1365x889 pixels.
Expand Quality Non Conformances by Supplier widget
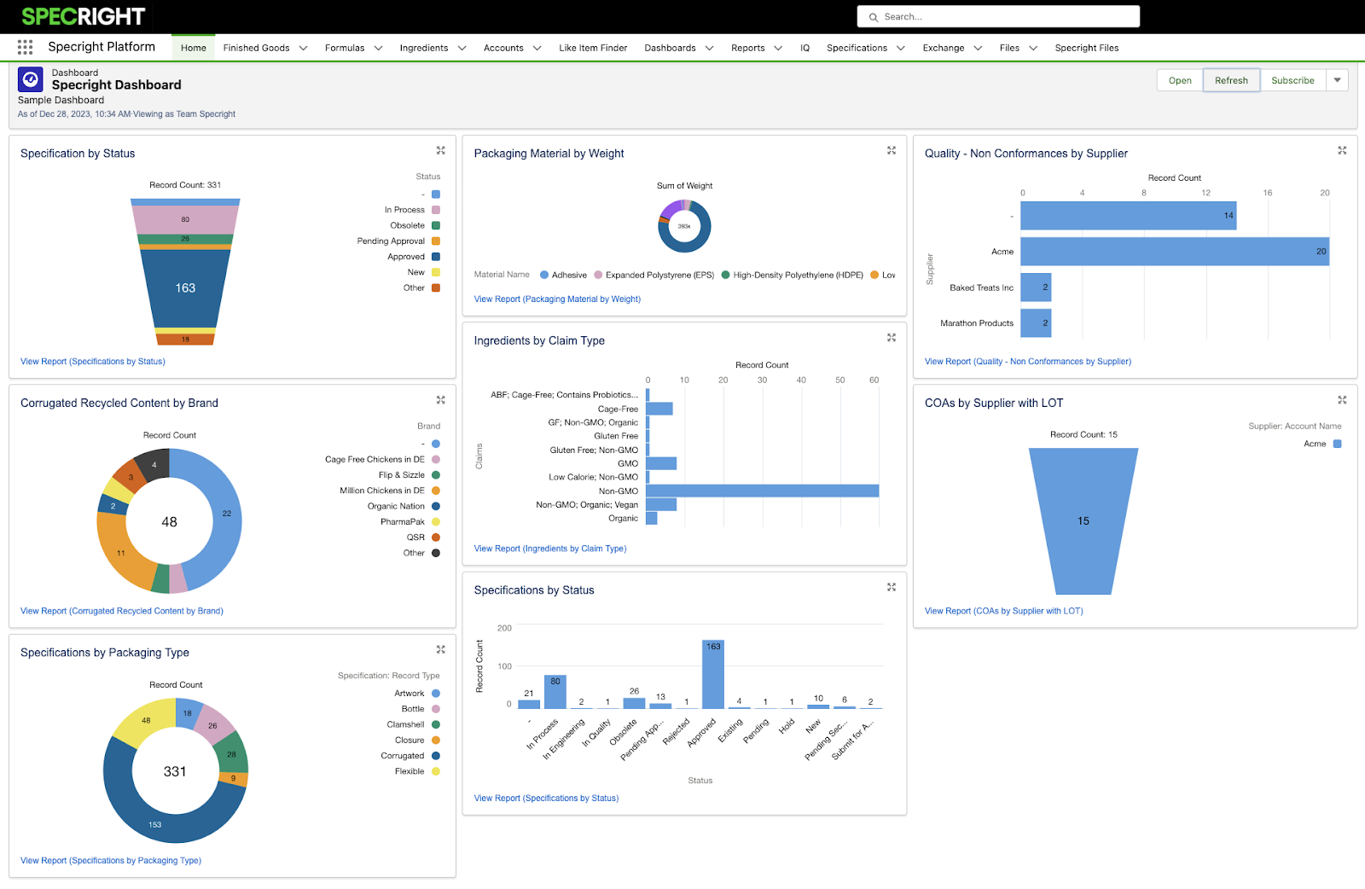tap(1342, 150)
